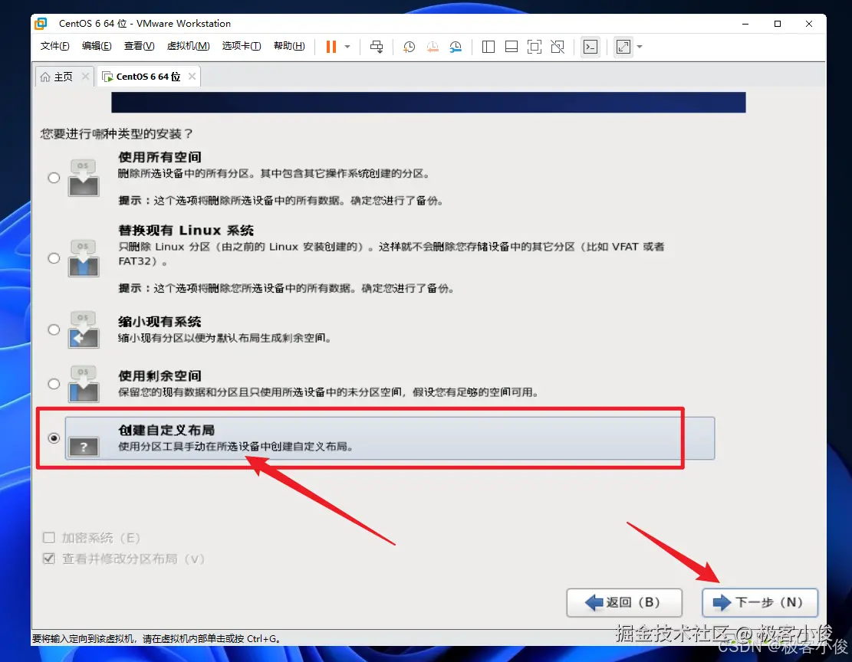Click the 缩小现有系统 disk icon
The image size is (852, 662).
point(84,329)
